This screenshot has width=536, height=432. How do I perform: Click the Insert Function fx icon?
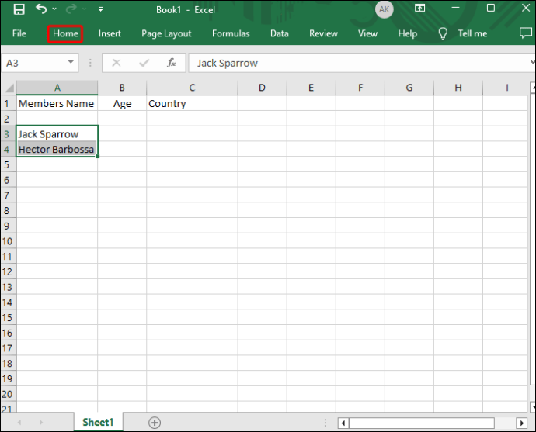click(x=171, y=63)
